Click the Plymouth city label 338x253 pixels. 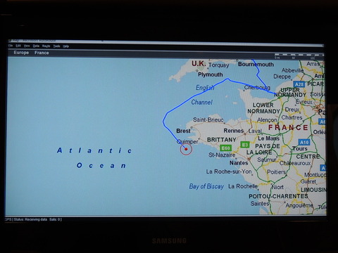[x=211, y=74]
